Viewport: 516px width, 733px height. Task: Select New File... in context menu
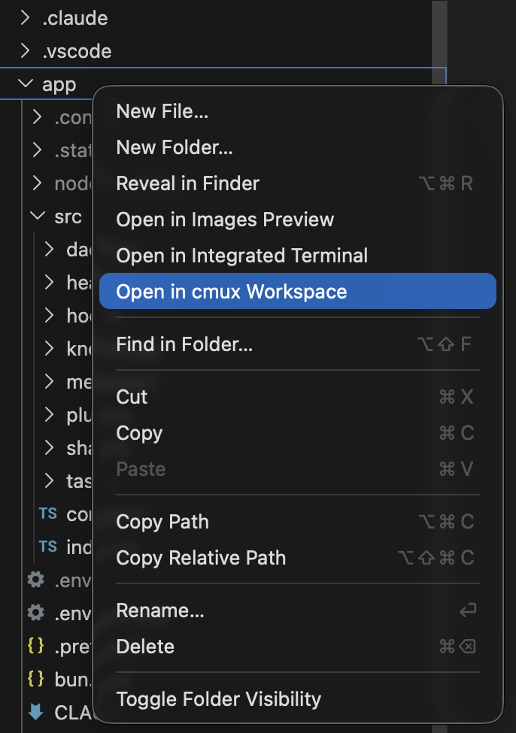[x=298, y=111]
